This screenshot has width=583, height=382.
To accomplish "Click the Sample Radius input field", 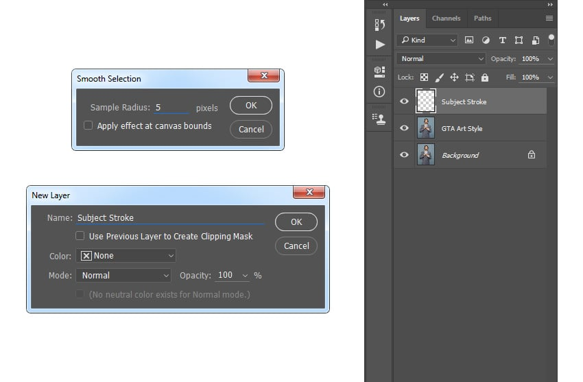I will click(171, 108).
